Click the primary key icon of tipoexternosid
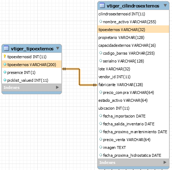 5,56
